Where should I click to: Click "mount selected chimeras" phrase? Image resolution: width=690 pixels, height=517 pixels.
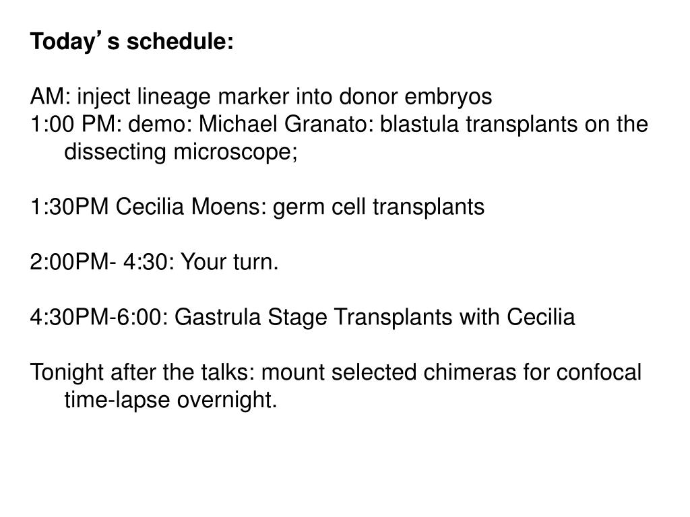click(x=389, y=372)
